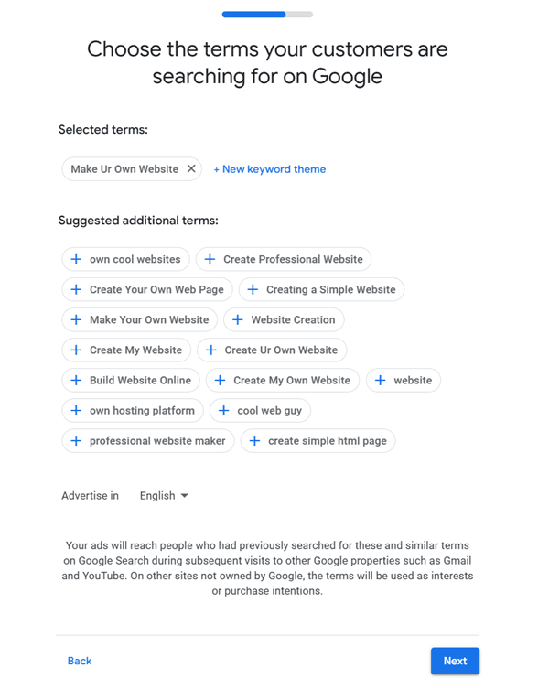549x679 pixels.
Task: Remove the Make Ur Own Website term
Action: click(x=191, y=168)
